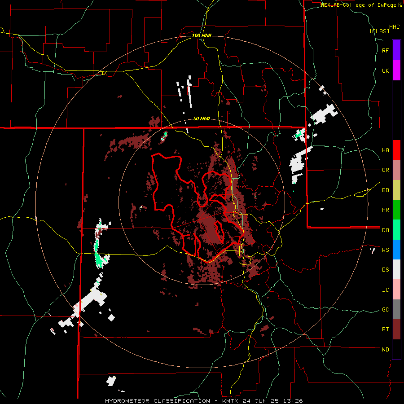Click the GR legend color block
The height and width of the screenshot is (404, 404).
pyautogui.click(x=396, y=170)
